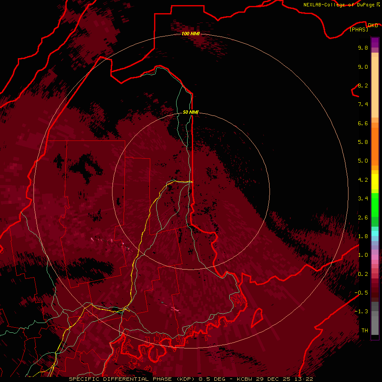Viewport: 382px width, 382px height.
Task: Click the 2.6 scale value
Action: coord(363,218)
